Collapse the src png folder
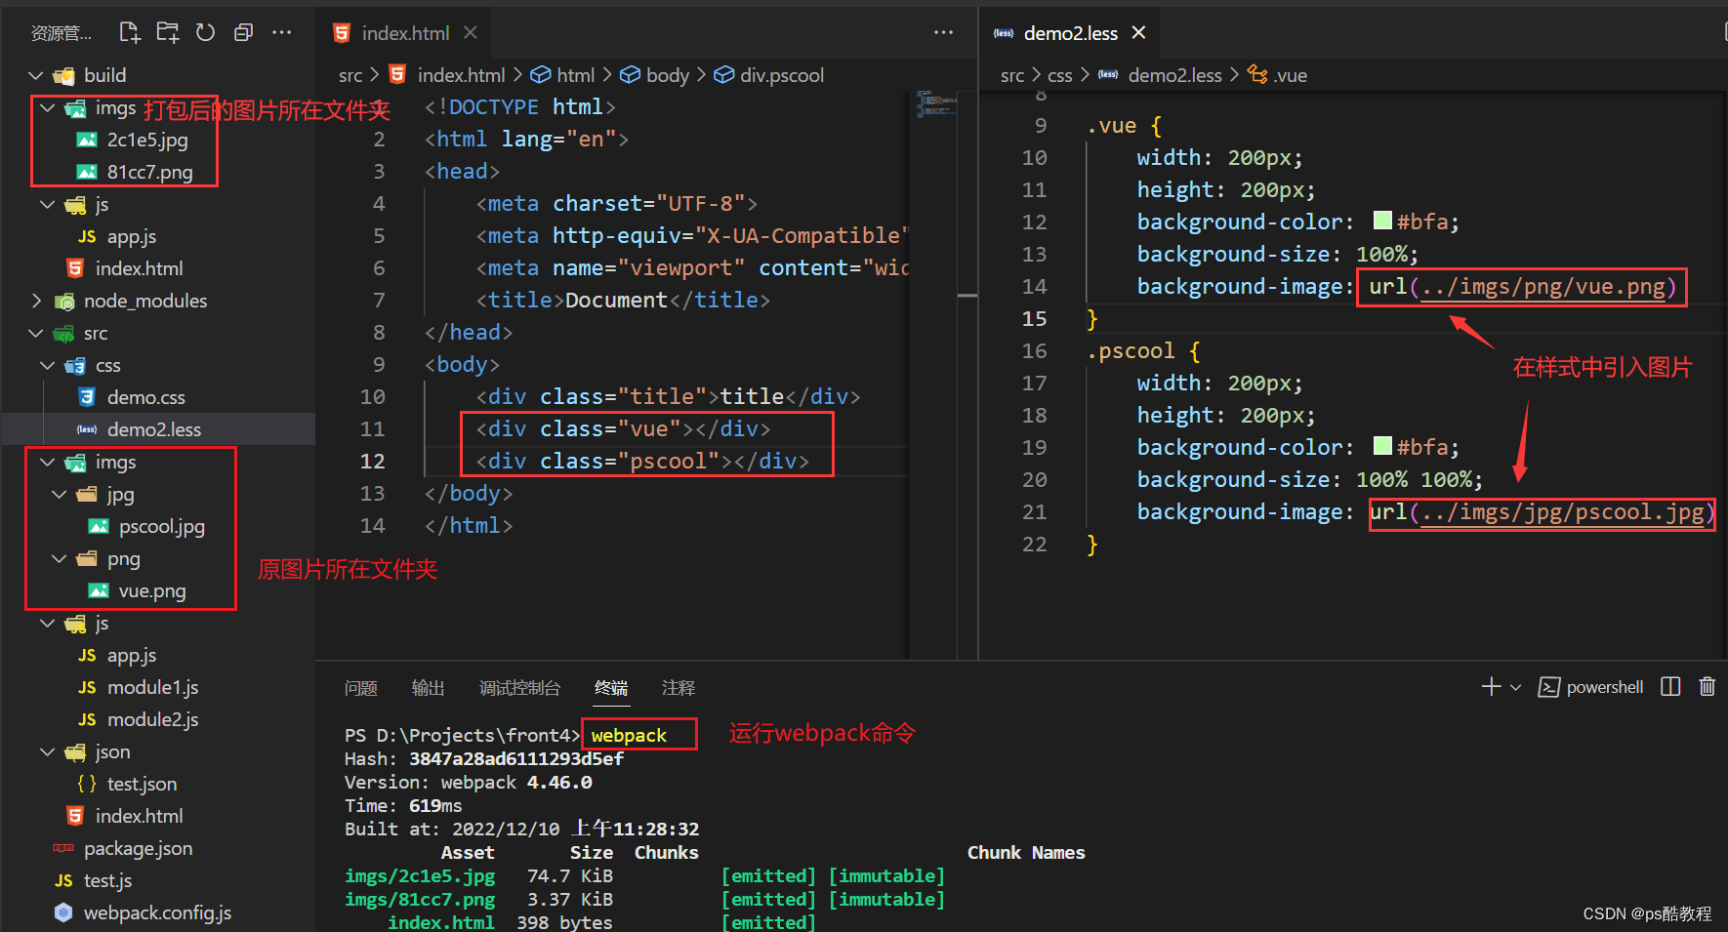The width and height of the screenshot is (1728, 932). coord(60,558)
